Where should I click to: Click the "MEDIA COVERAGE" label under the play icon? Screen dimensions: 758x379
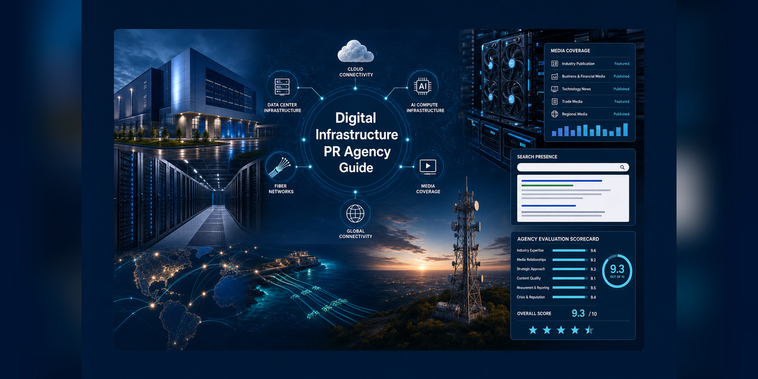[x=428, y=188]
